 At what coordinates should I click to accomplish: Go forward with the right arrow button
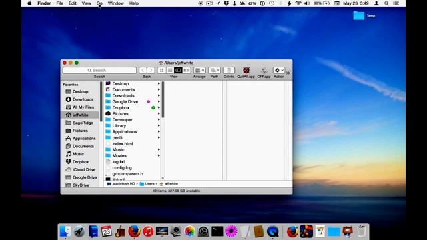[x=151, y=70]
